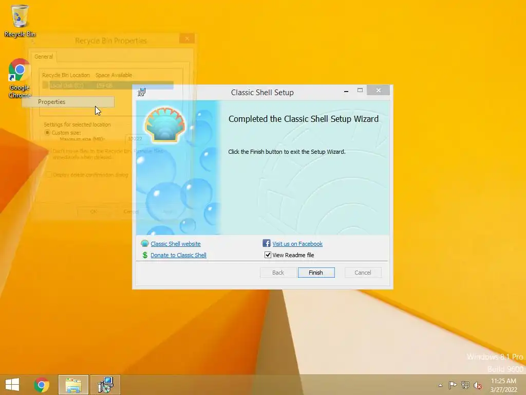This screenshot has width=526, height=395.
Task: Show hidden tray icons arrow
Action: tap(440, 385)
